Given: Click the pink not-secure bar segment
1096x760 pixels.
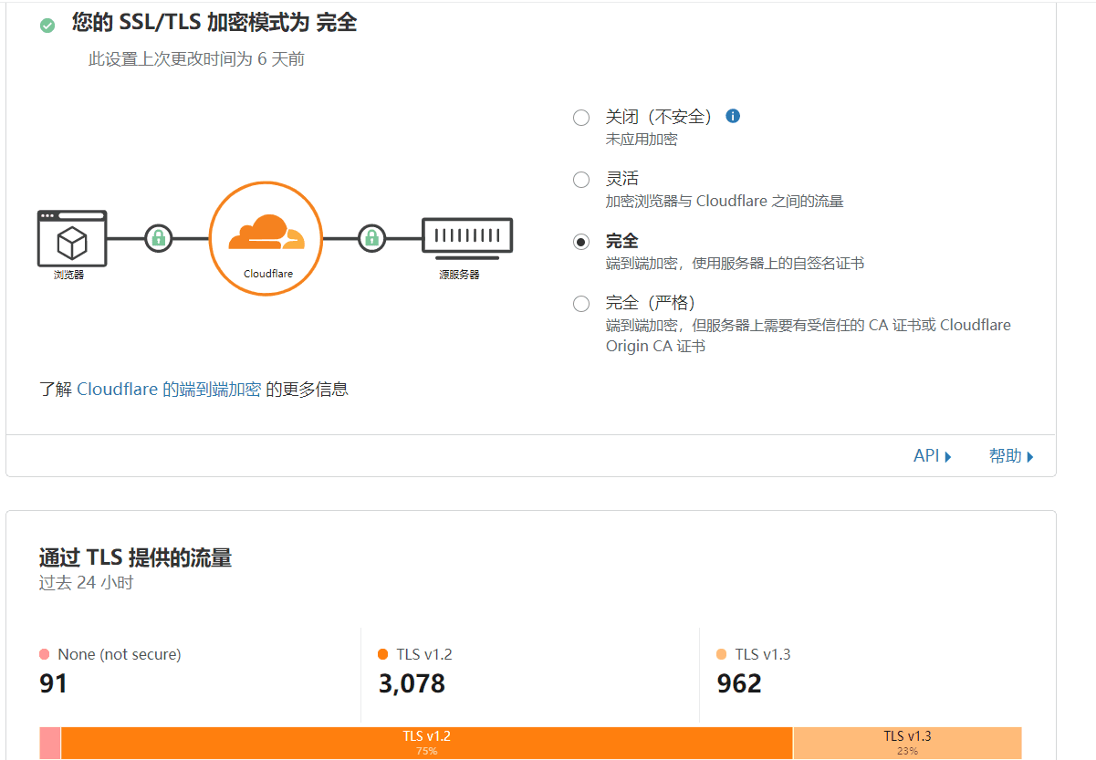Looking at the screenshot, I should click(49, 743).
